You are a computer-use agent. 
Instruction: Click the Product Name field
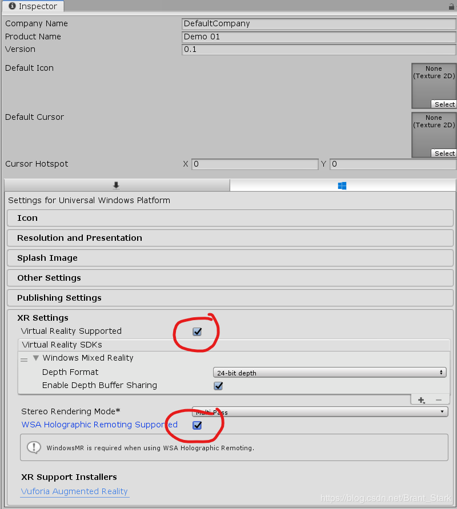pos(319,37)
